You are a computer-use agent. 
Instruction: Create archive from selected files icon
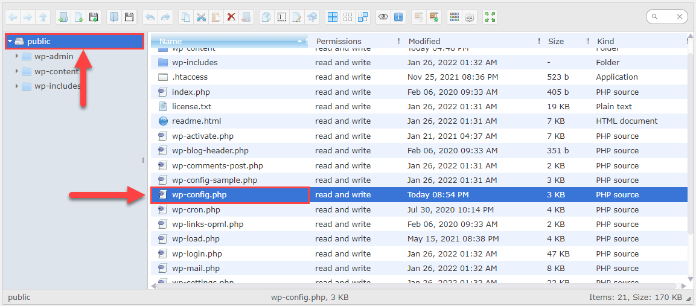[434, 17]
